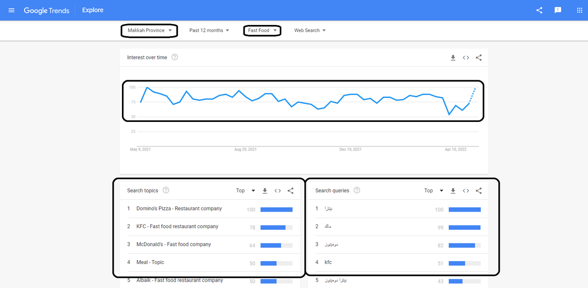Open McDonald's fast food company topic

pyautogui.click(x=210, y=244)
